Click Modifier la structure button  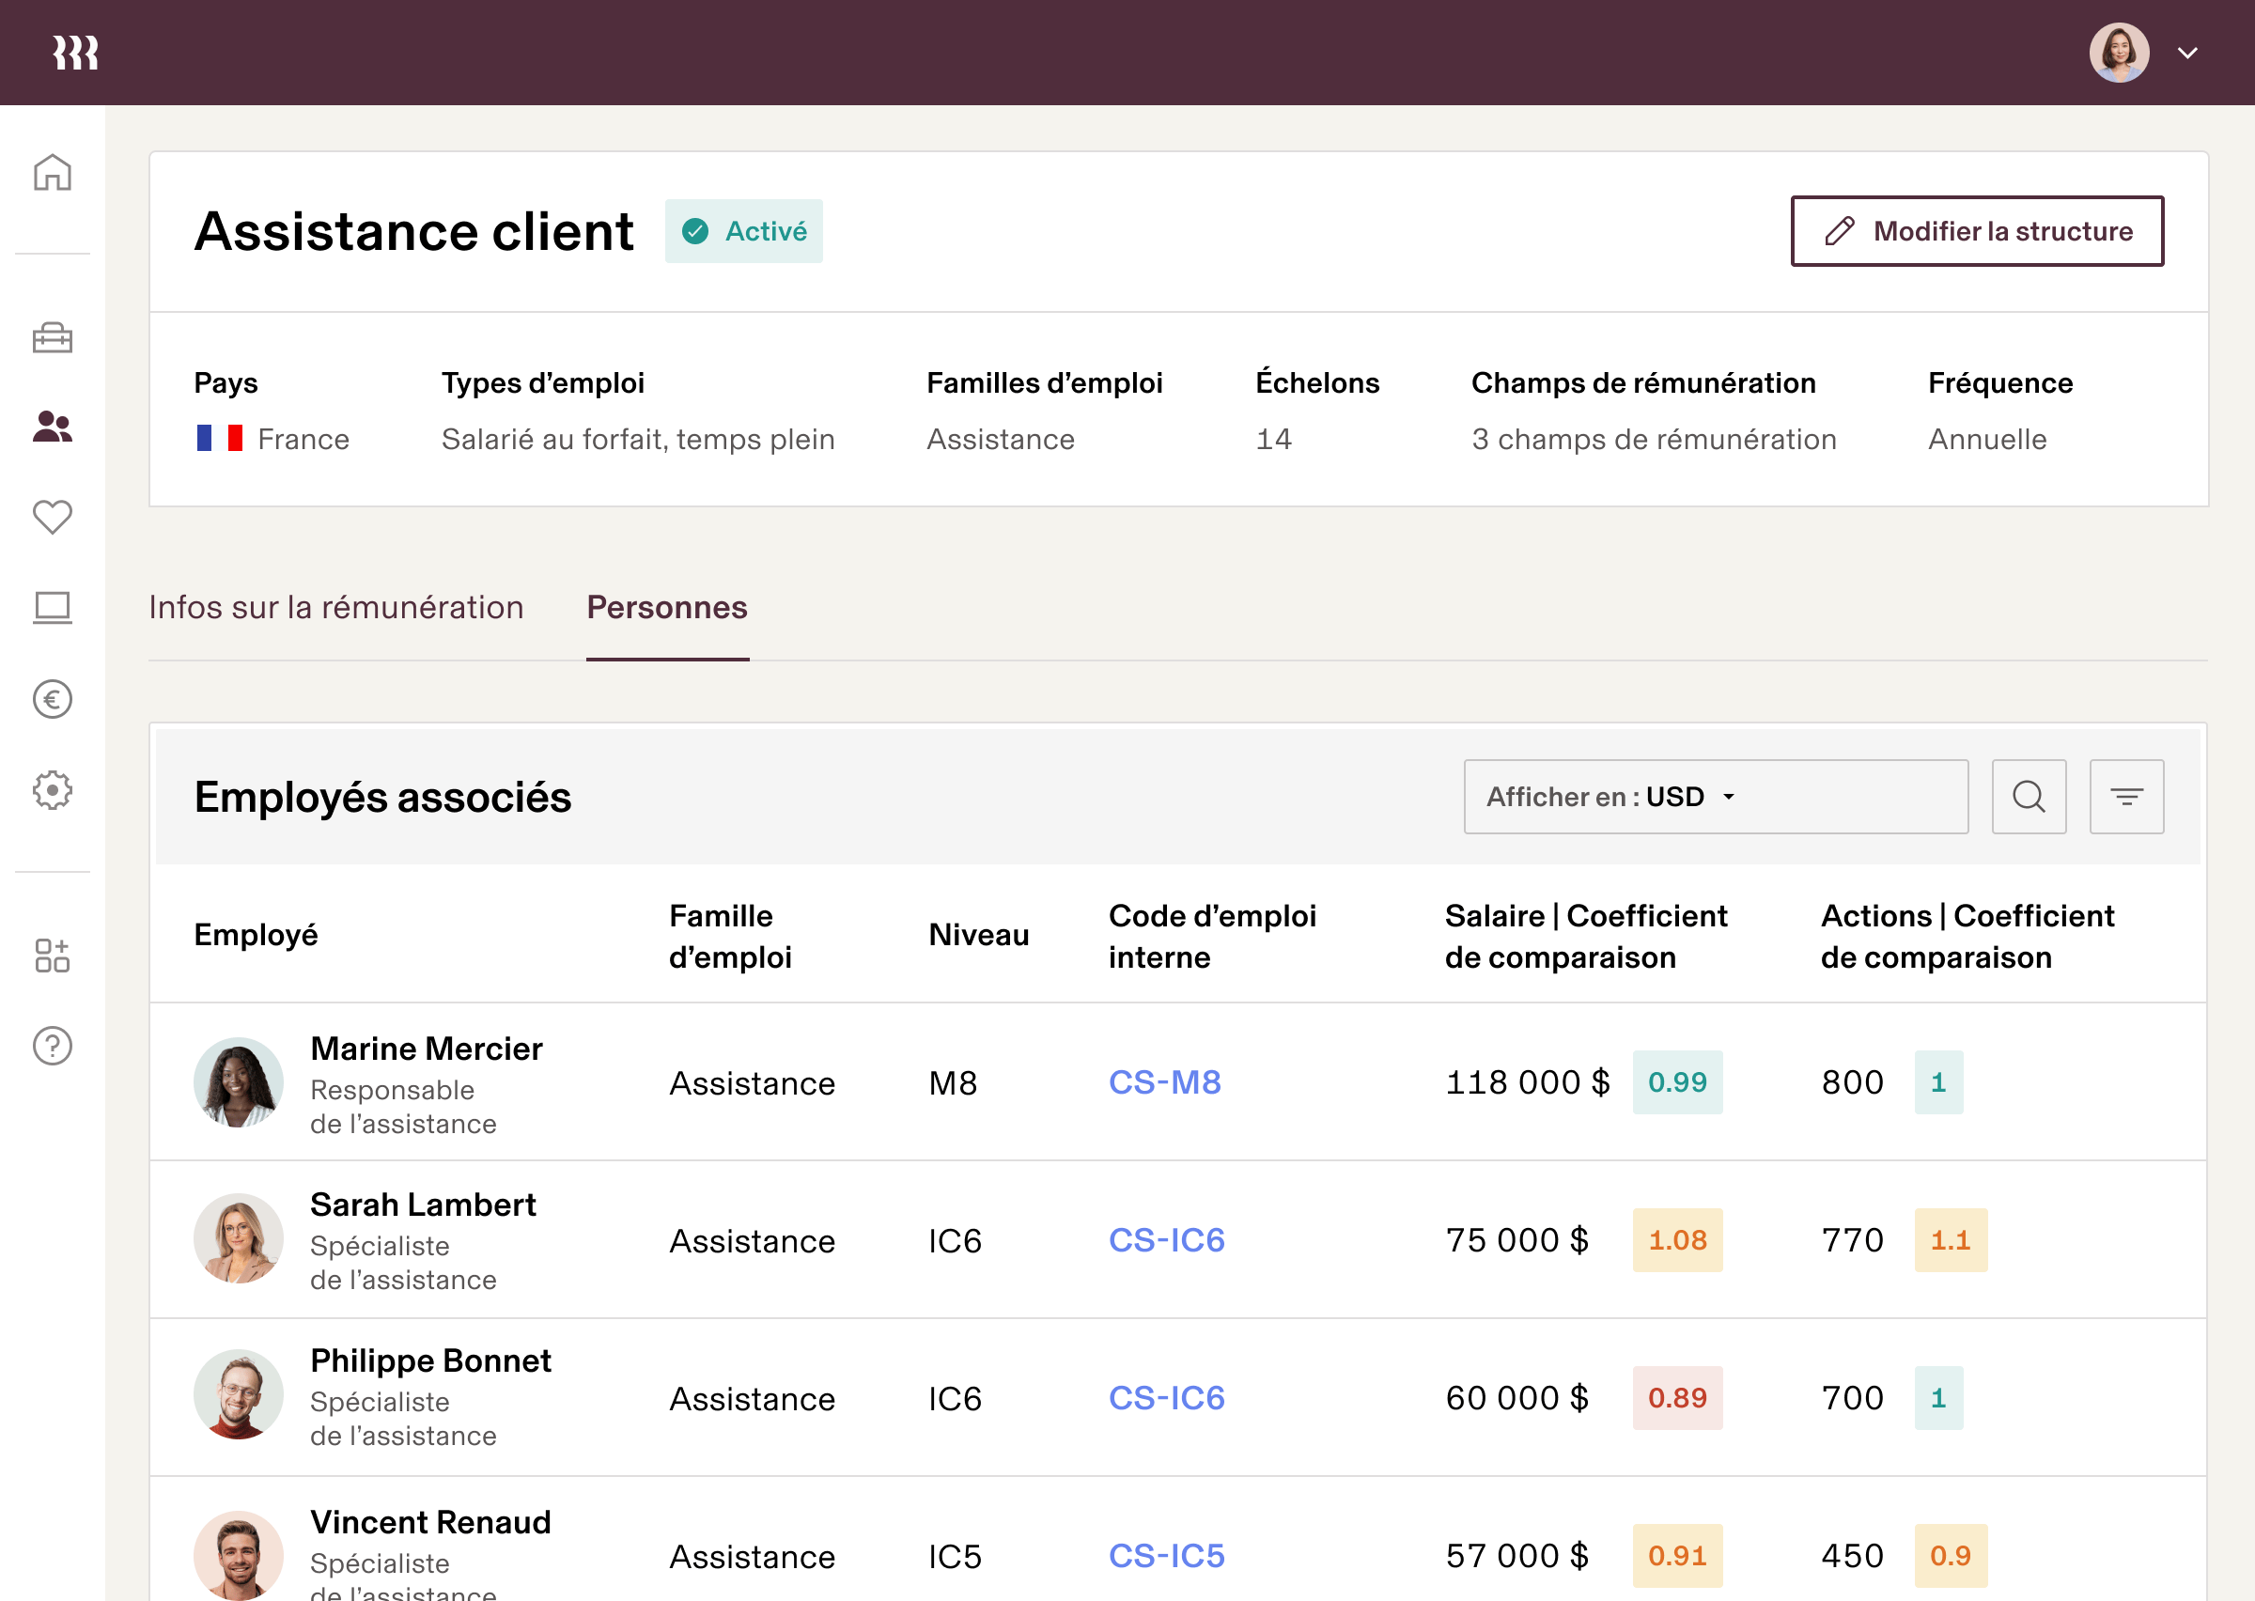coord(1976,231)
